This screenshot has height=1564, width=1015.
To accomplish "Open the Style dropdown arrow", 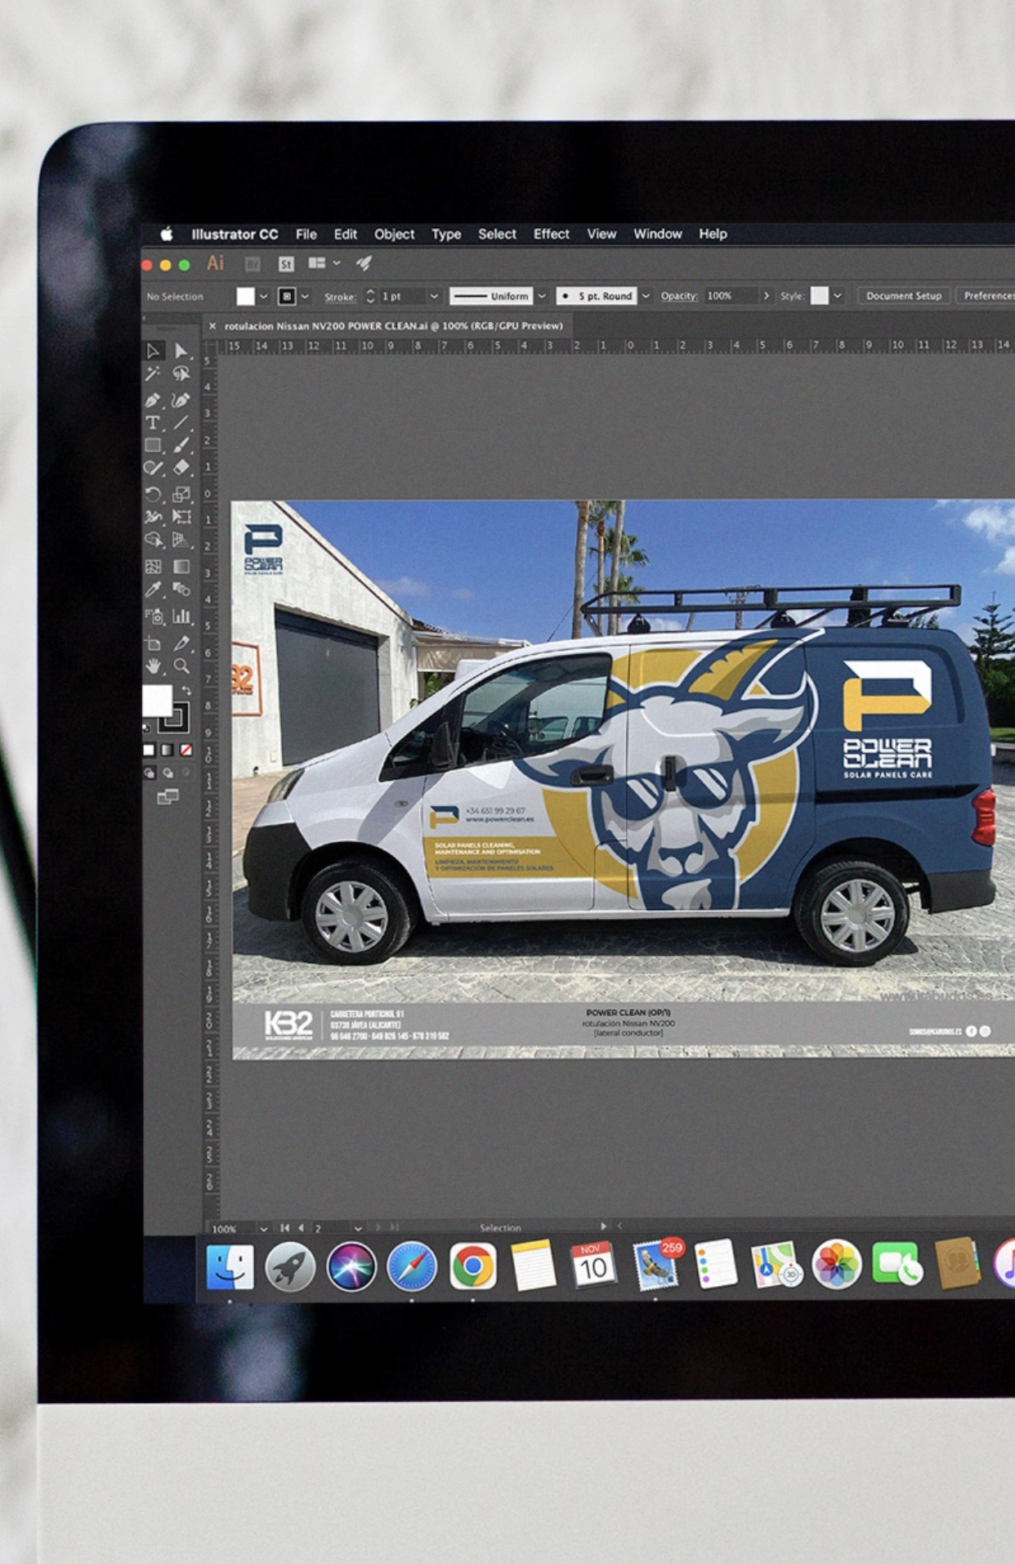I will coord(838,296).
